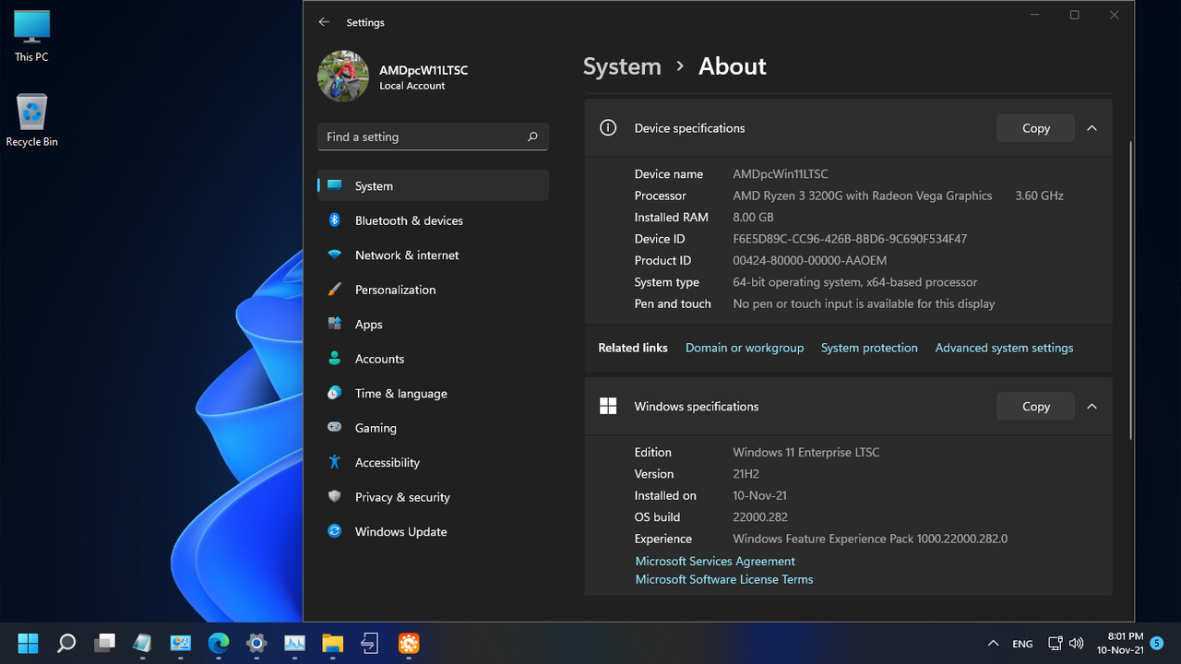Open Network & internet settings
This screenshot has width=1181, height=664.
pyautogui.click(x=407, y=255)
